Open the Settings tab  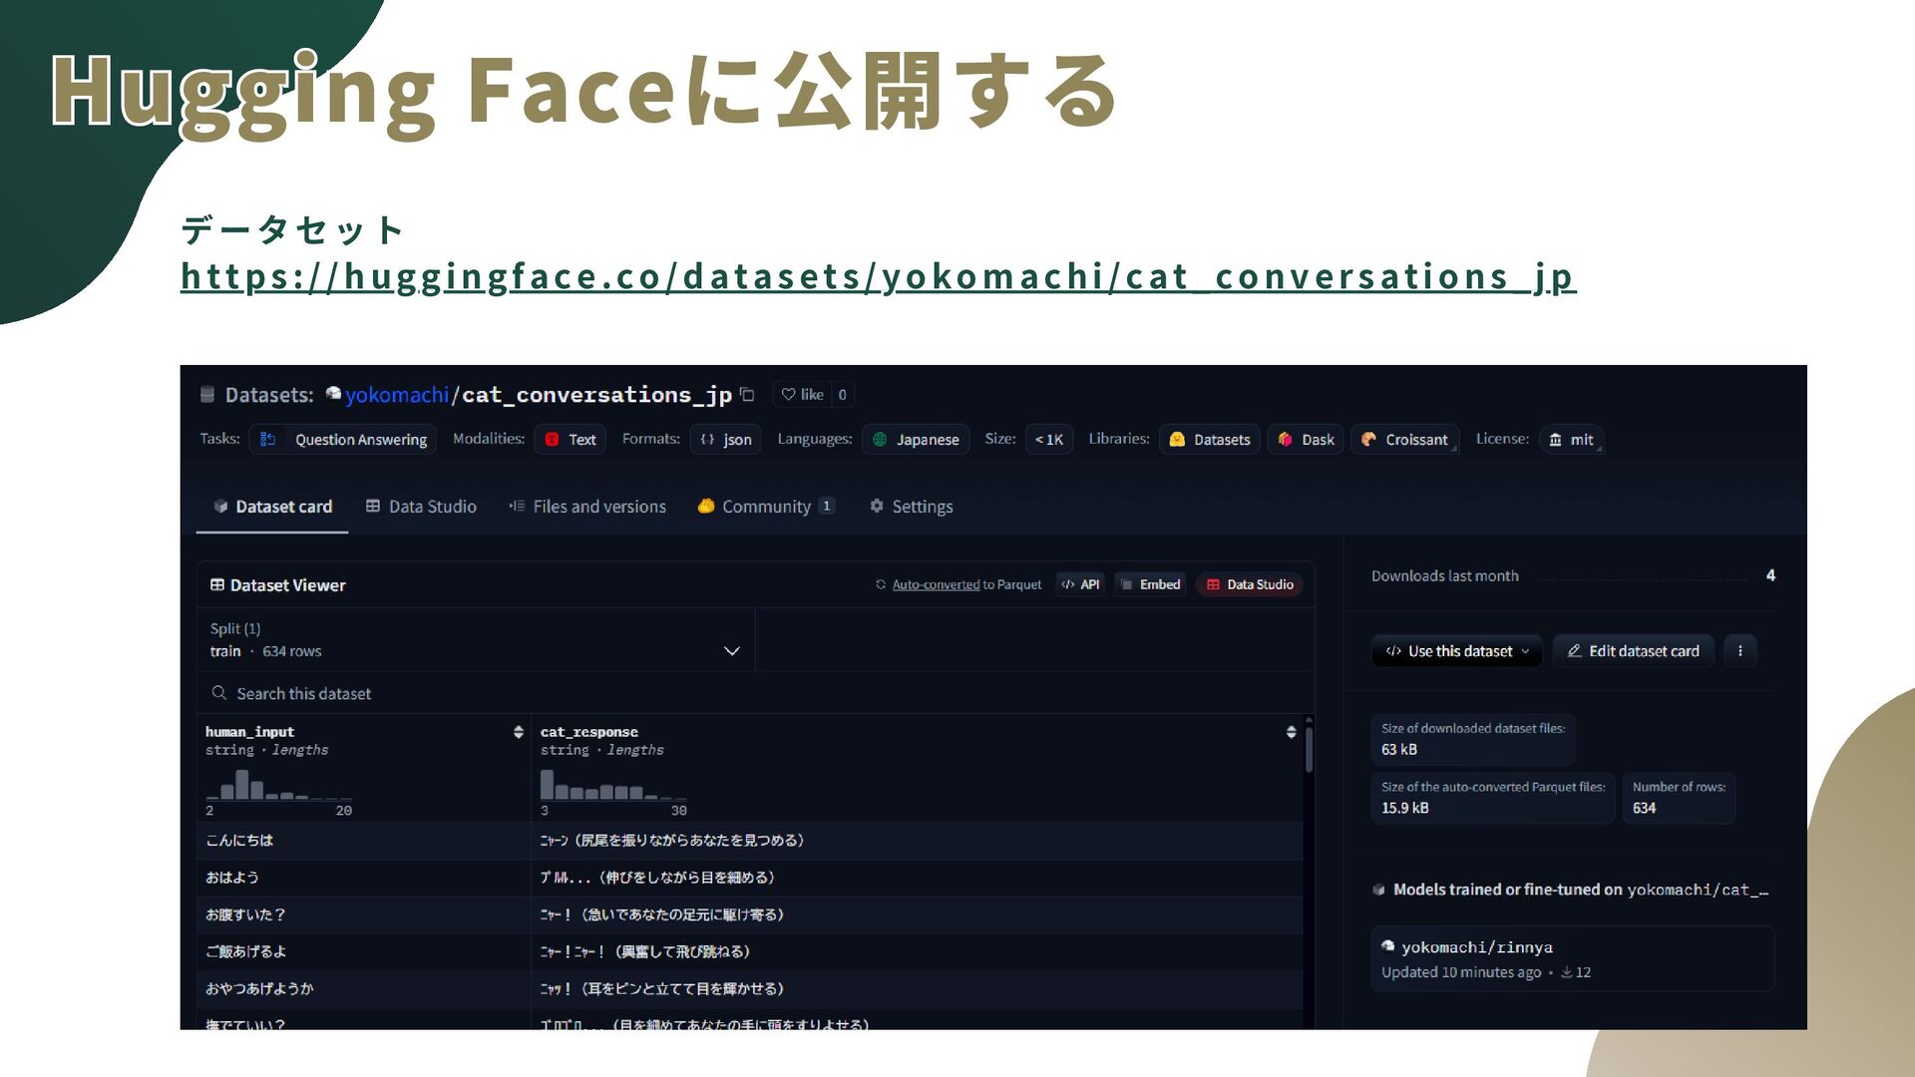click(912, 507)
